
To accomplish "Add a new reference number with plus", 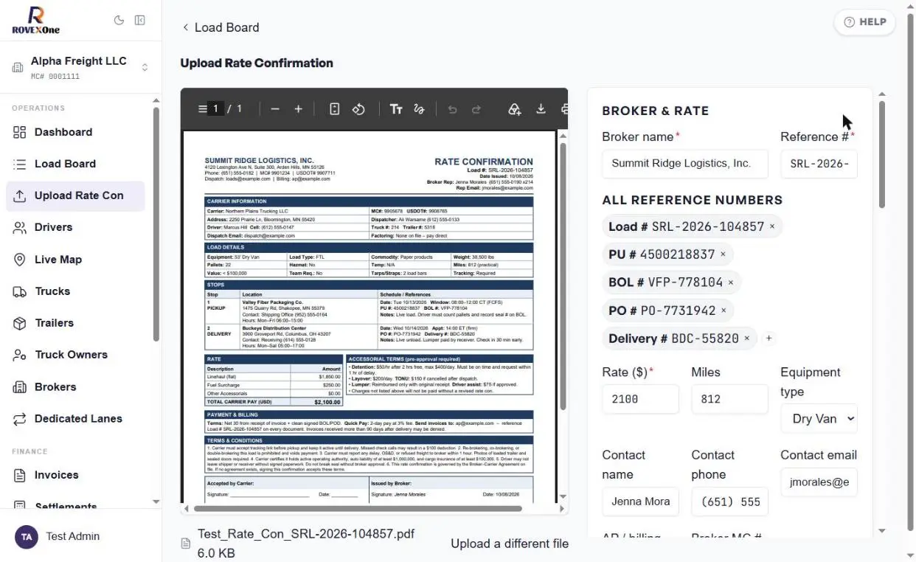I will pos(768,339).
